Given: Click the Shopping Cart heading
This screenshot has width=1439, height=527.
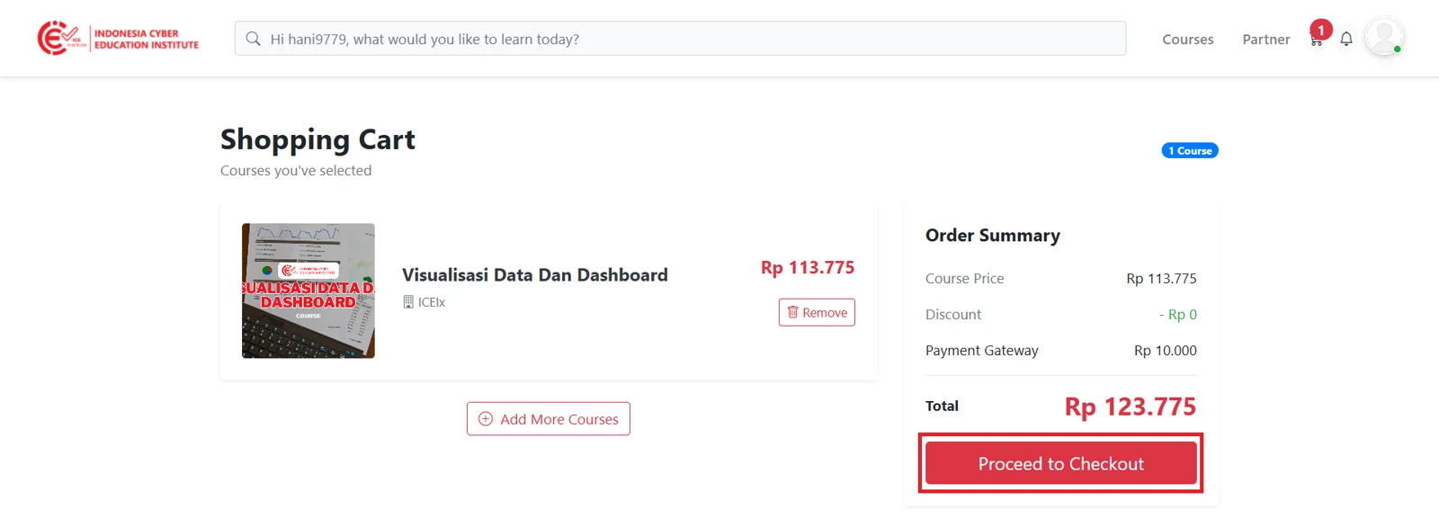Looking at the screenshot, I should pos(318,139).
